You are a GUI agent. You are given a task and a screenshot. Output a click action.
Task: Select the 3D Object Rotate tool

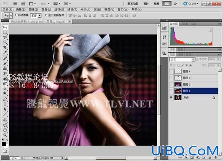[5, 120]
